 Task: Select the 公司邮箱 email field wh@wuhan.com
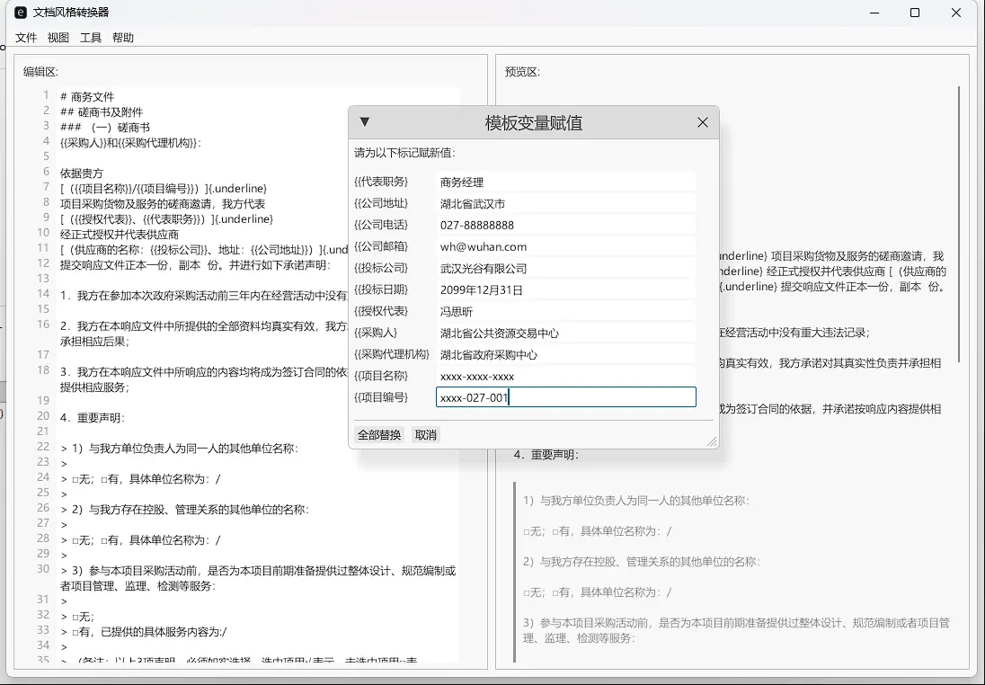[565, 246]
